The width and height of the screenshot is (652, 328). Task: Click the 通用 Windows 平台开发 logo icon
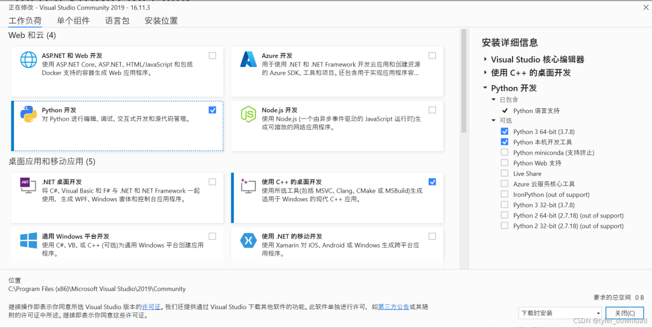tap(29, 240)
